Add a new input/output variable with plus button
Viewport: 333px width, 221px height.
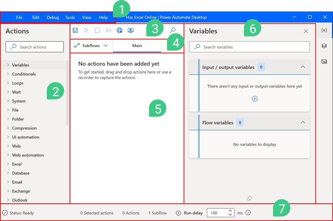coord(255,99)
